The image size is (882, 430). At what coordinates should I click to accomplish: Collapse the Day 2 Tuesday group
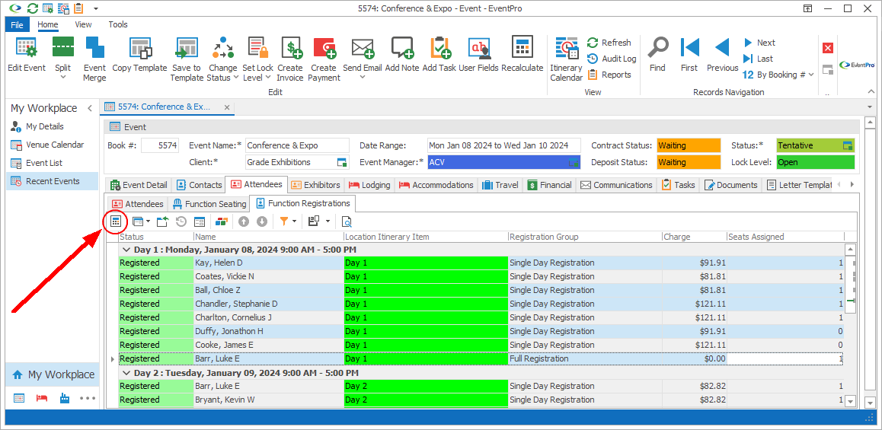126,373
